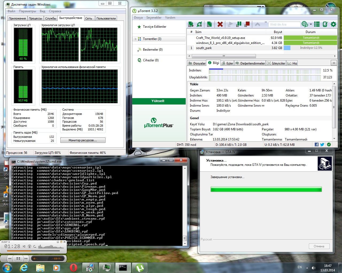
Task: Open Yardım menu in uTorrent
Action: tap(170, 18)
